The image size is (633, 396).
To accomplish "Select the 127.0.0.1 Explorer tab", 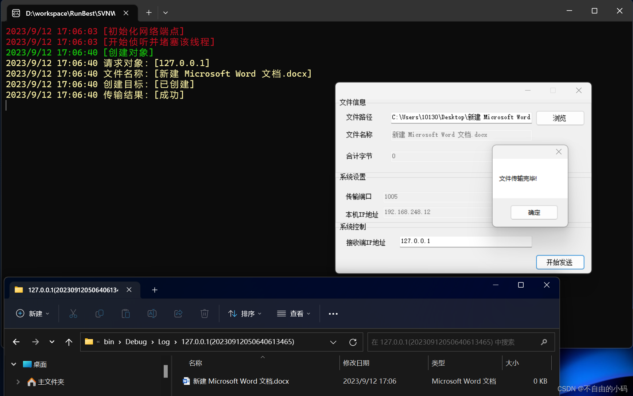I will pos(73,289).
